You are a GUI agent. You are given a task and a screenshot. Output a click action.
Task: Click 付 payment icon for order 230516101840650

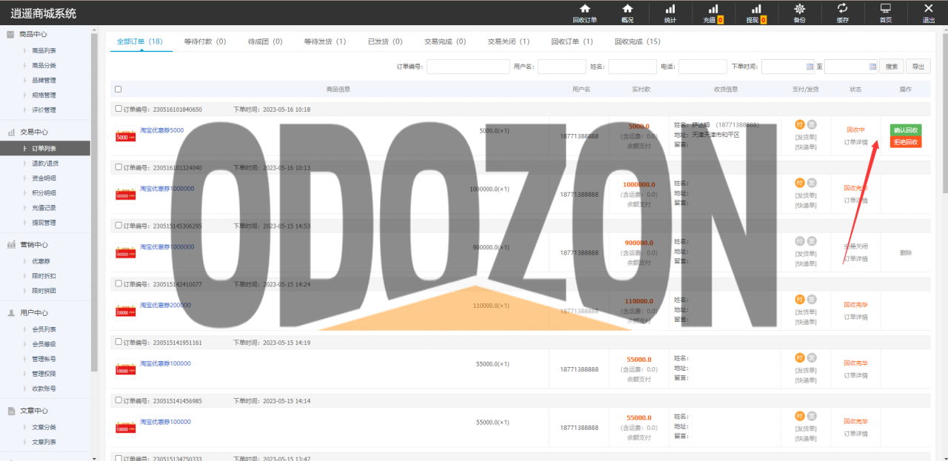pyautogui.click(x=800, y=124)
